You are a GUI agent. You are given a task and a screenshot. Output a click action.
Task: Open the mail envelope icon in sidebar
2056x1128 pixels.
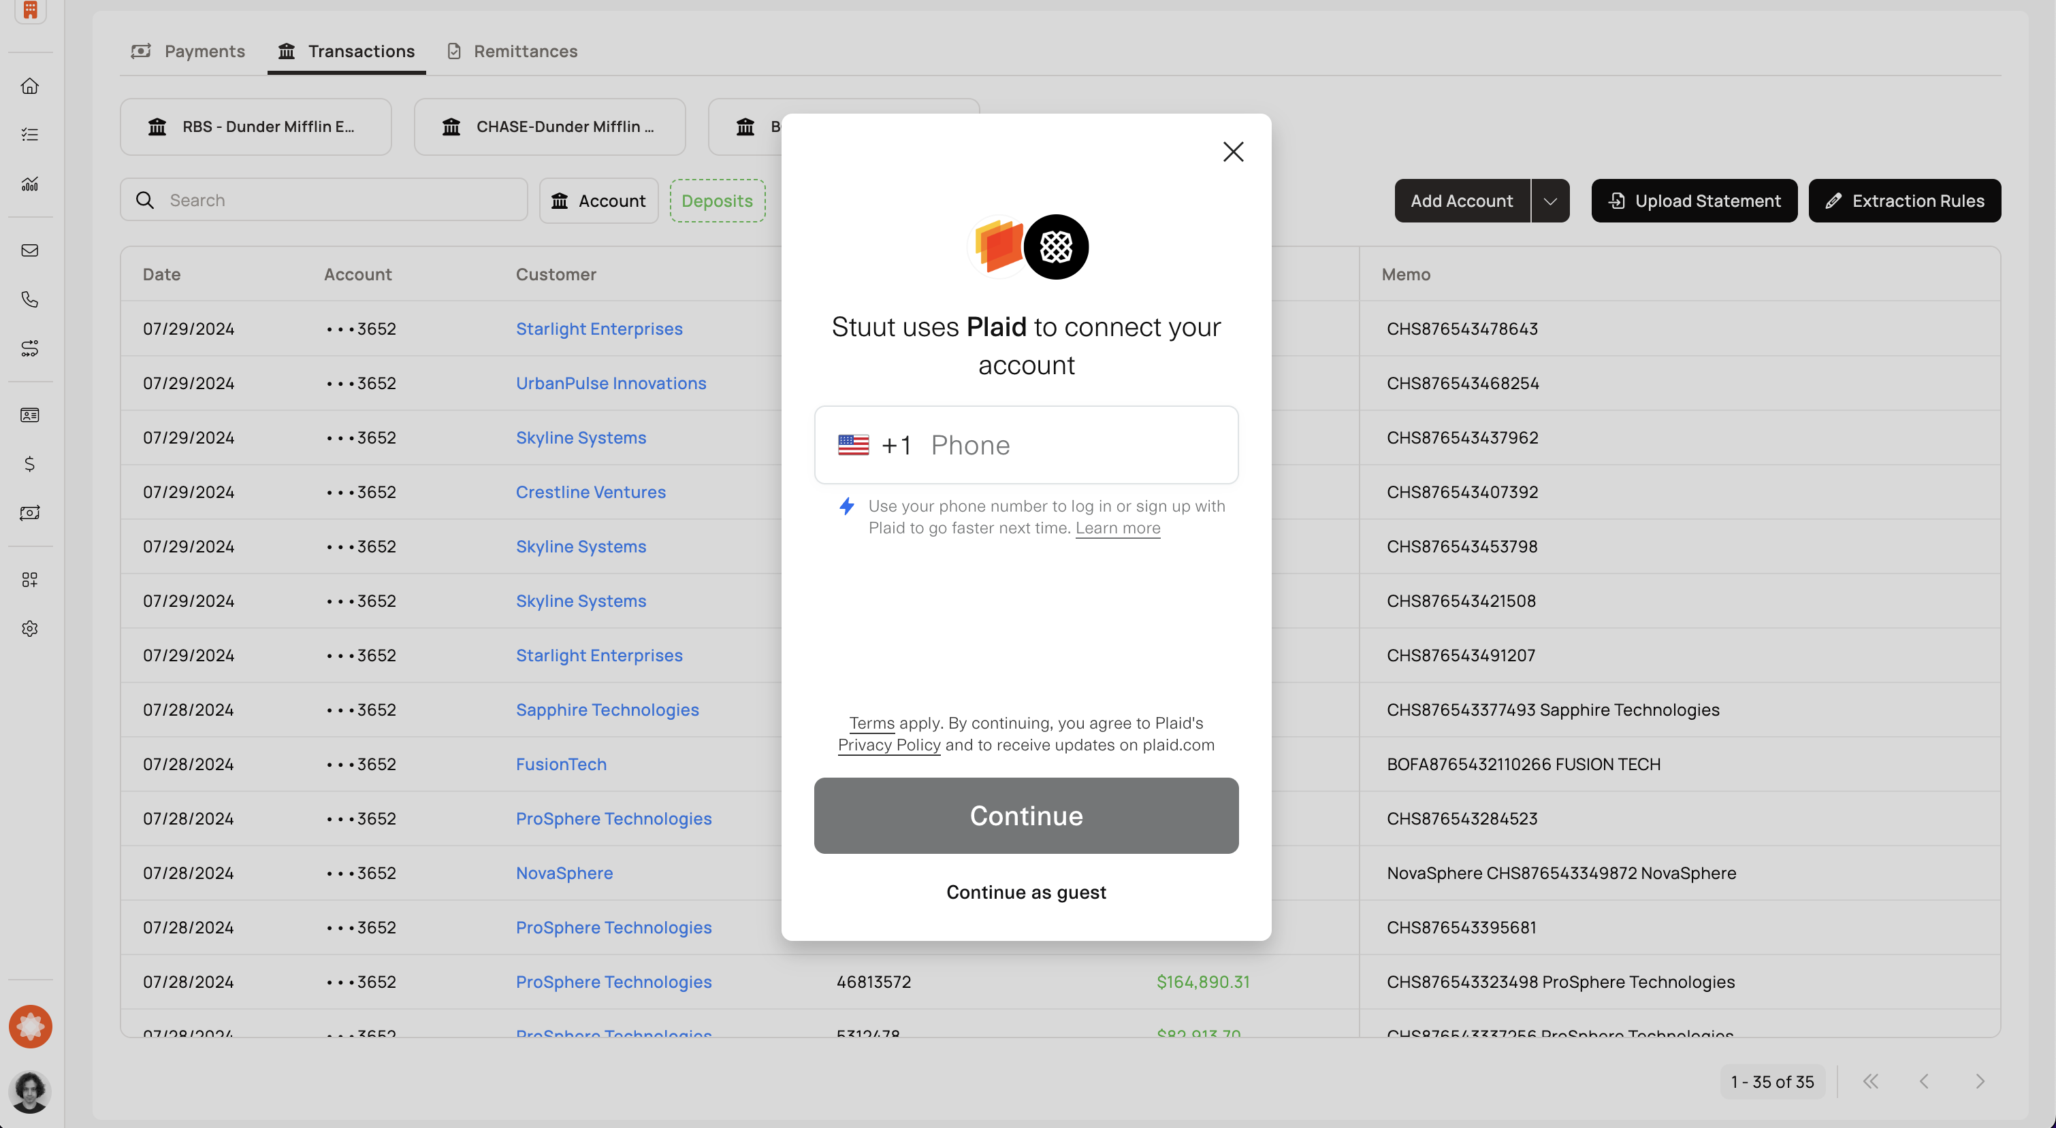pos(29,250)
